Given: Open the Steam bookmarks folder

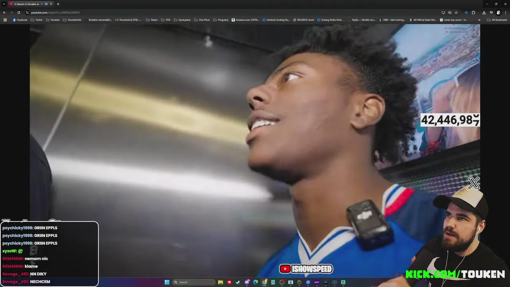Looking at the screenshot, I should [x=152, y=20].
